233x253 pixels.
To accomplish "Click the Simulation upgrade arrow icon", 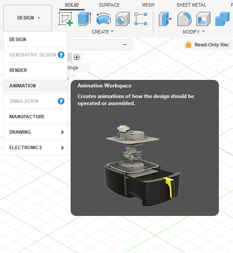I will click(x=61, y=101).
